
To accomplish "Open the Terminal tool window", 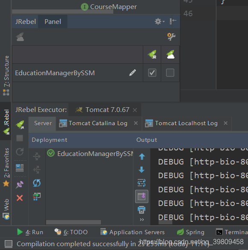I will tap(232, 232).
